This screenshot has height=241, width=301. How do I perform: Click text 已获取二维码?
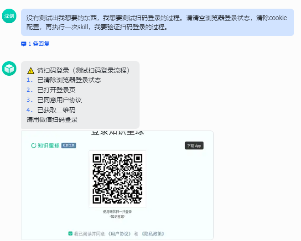coord(57,110)
